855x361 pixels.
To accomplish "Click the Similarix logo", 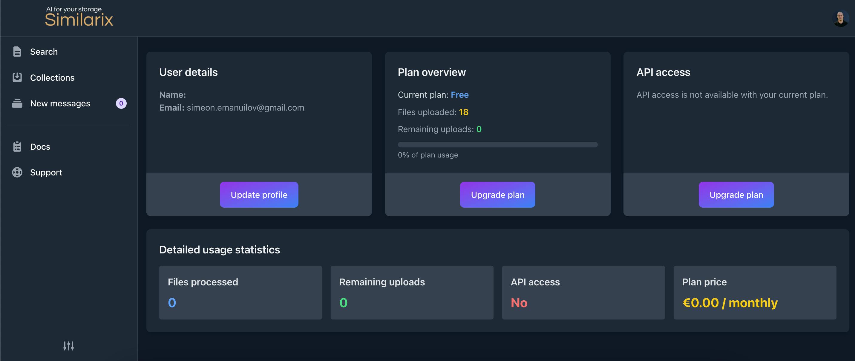I will pyautogui.click(x=79, y=16).
